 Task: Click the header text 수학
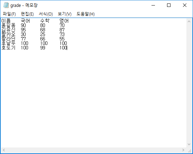(45, 21)
